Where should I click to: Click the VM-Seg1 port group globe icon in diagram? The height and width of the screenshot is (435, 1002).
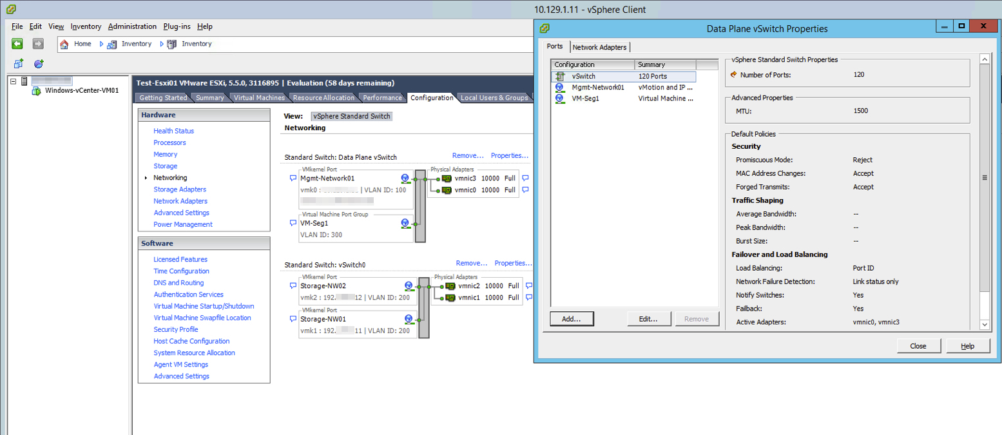[405, 223]
